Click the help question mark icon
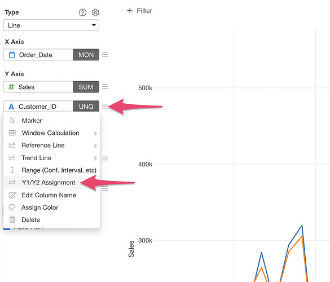This screenshot has height=282, width=330. (x=82, y=12)
